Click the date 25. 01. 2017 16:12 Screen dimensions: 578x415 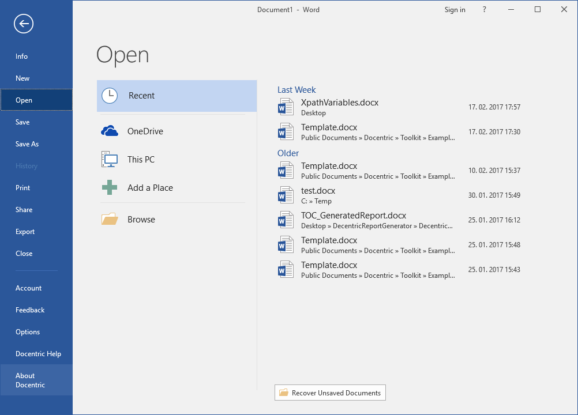(x=494, y=220)
